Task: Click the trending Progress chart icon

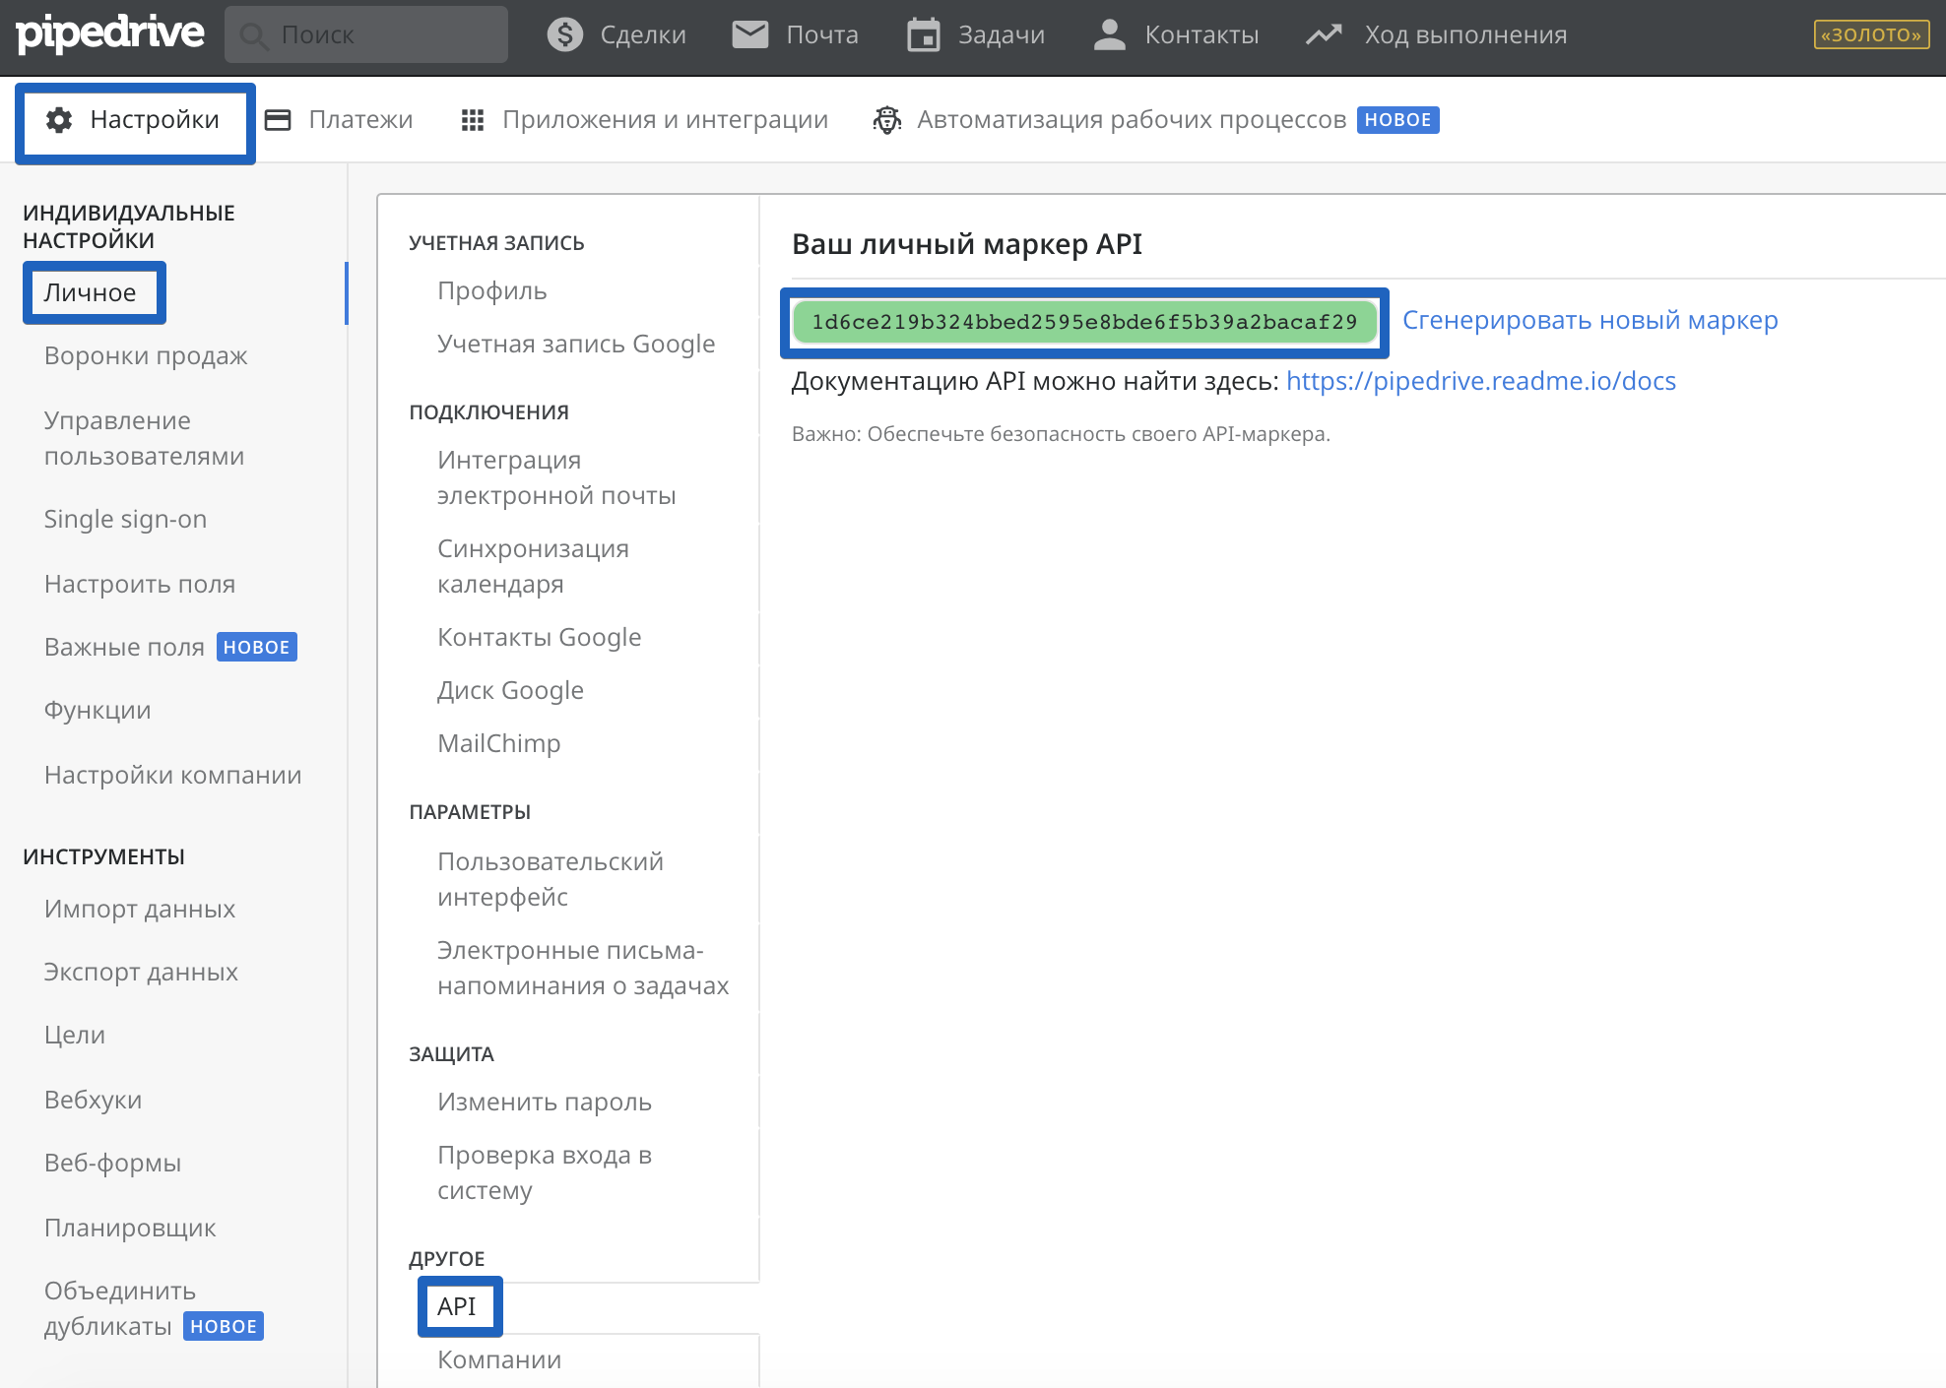Action: [x=1324, y=34]
